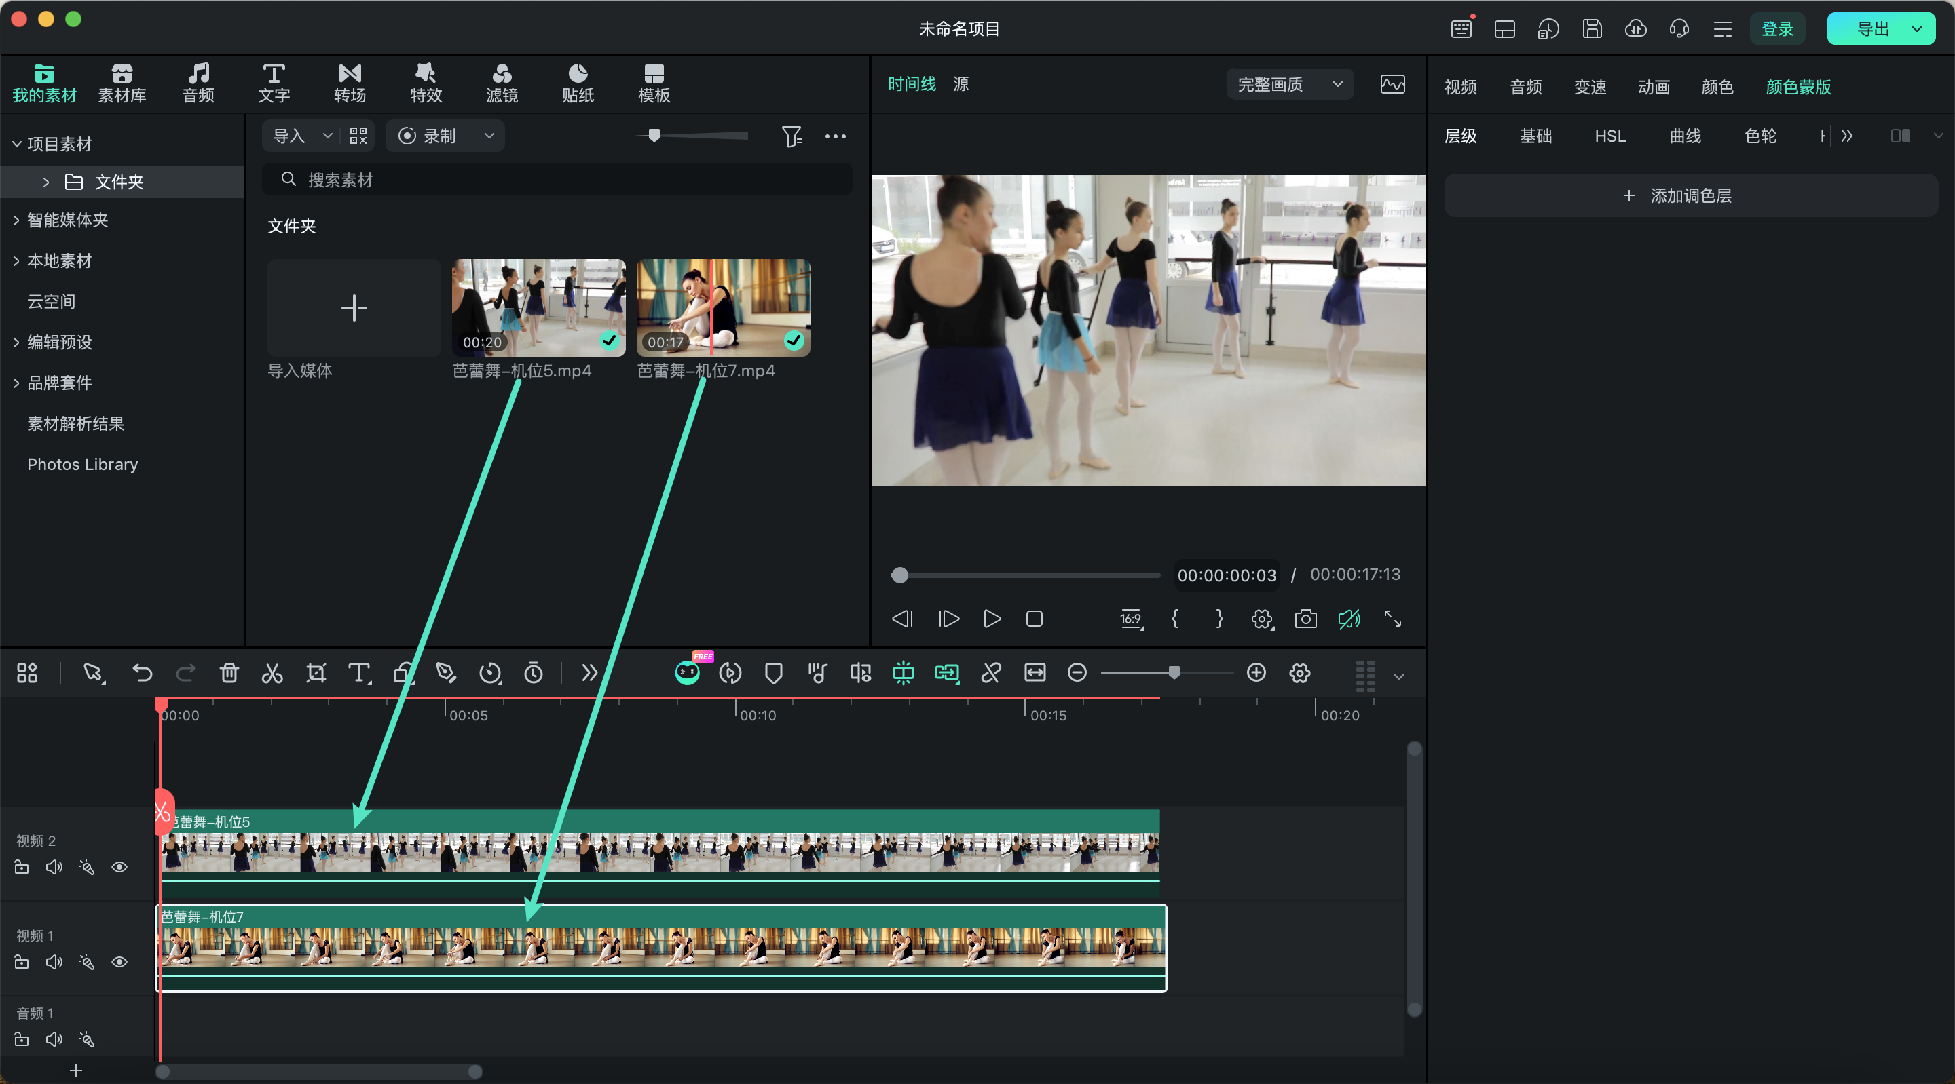Image resolution: width=1955 pixels, height=1084 pixels.
Task: Open the filter and sort icon in the media panel
Action: 792,136
